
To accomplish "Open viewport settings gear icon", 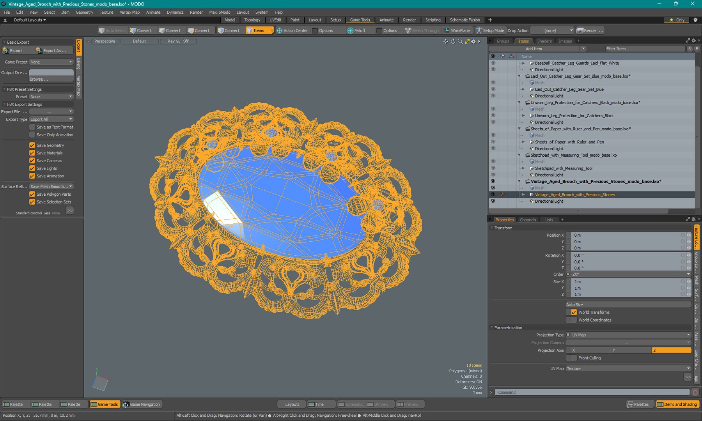I will pyautogui.click(x=473, y=41).
